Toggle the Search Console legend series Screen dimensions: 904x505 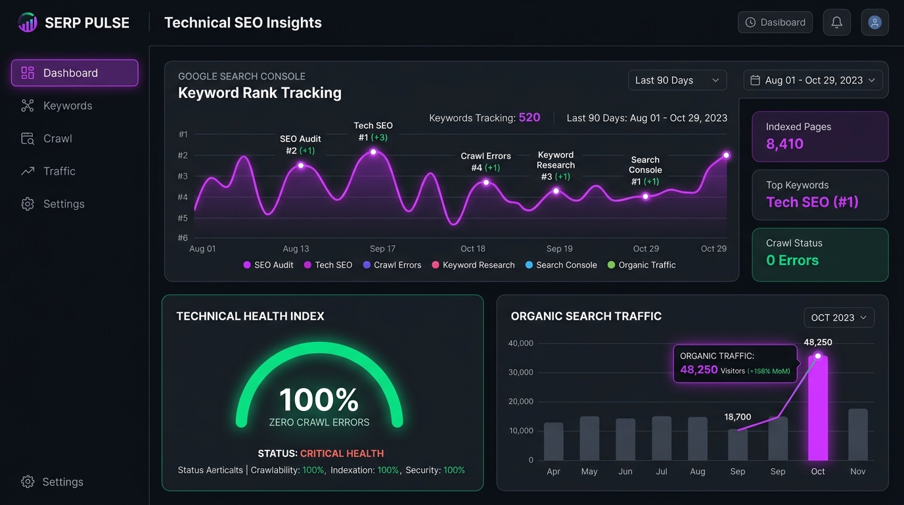click(x=561, y=265)
